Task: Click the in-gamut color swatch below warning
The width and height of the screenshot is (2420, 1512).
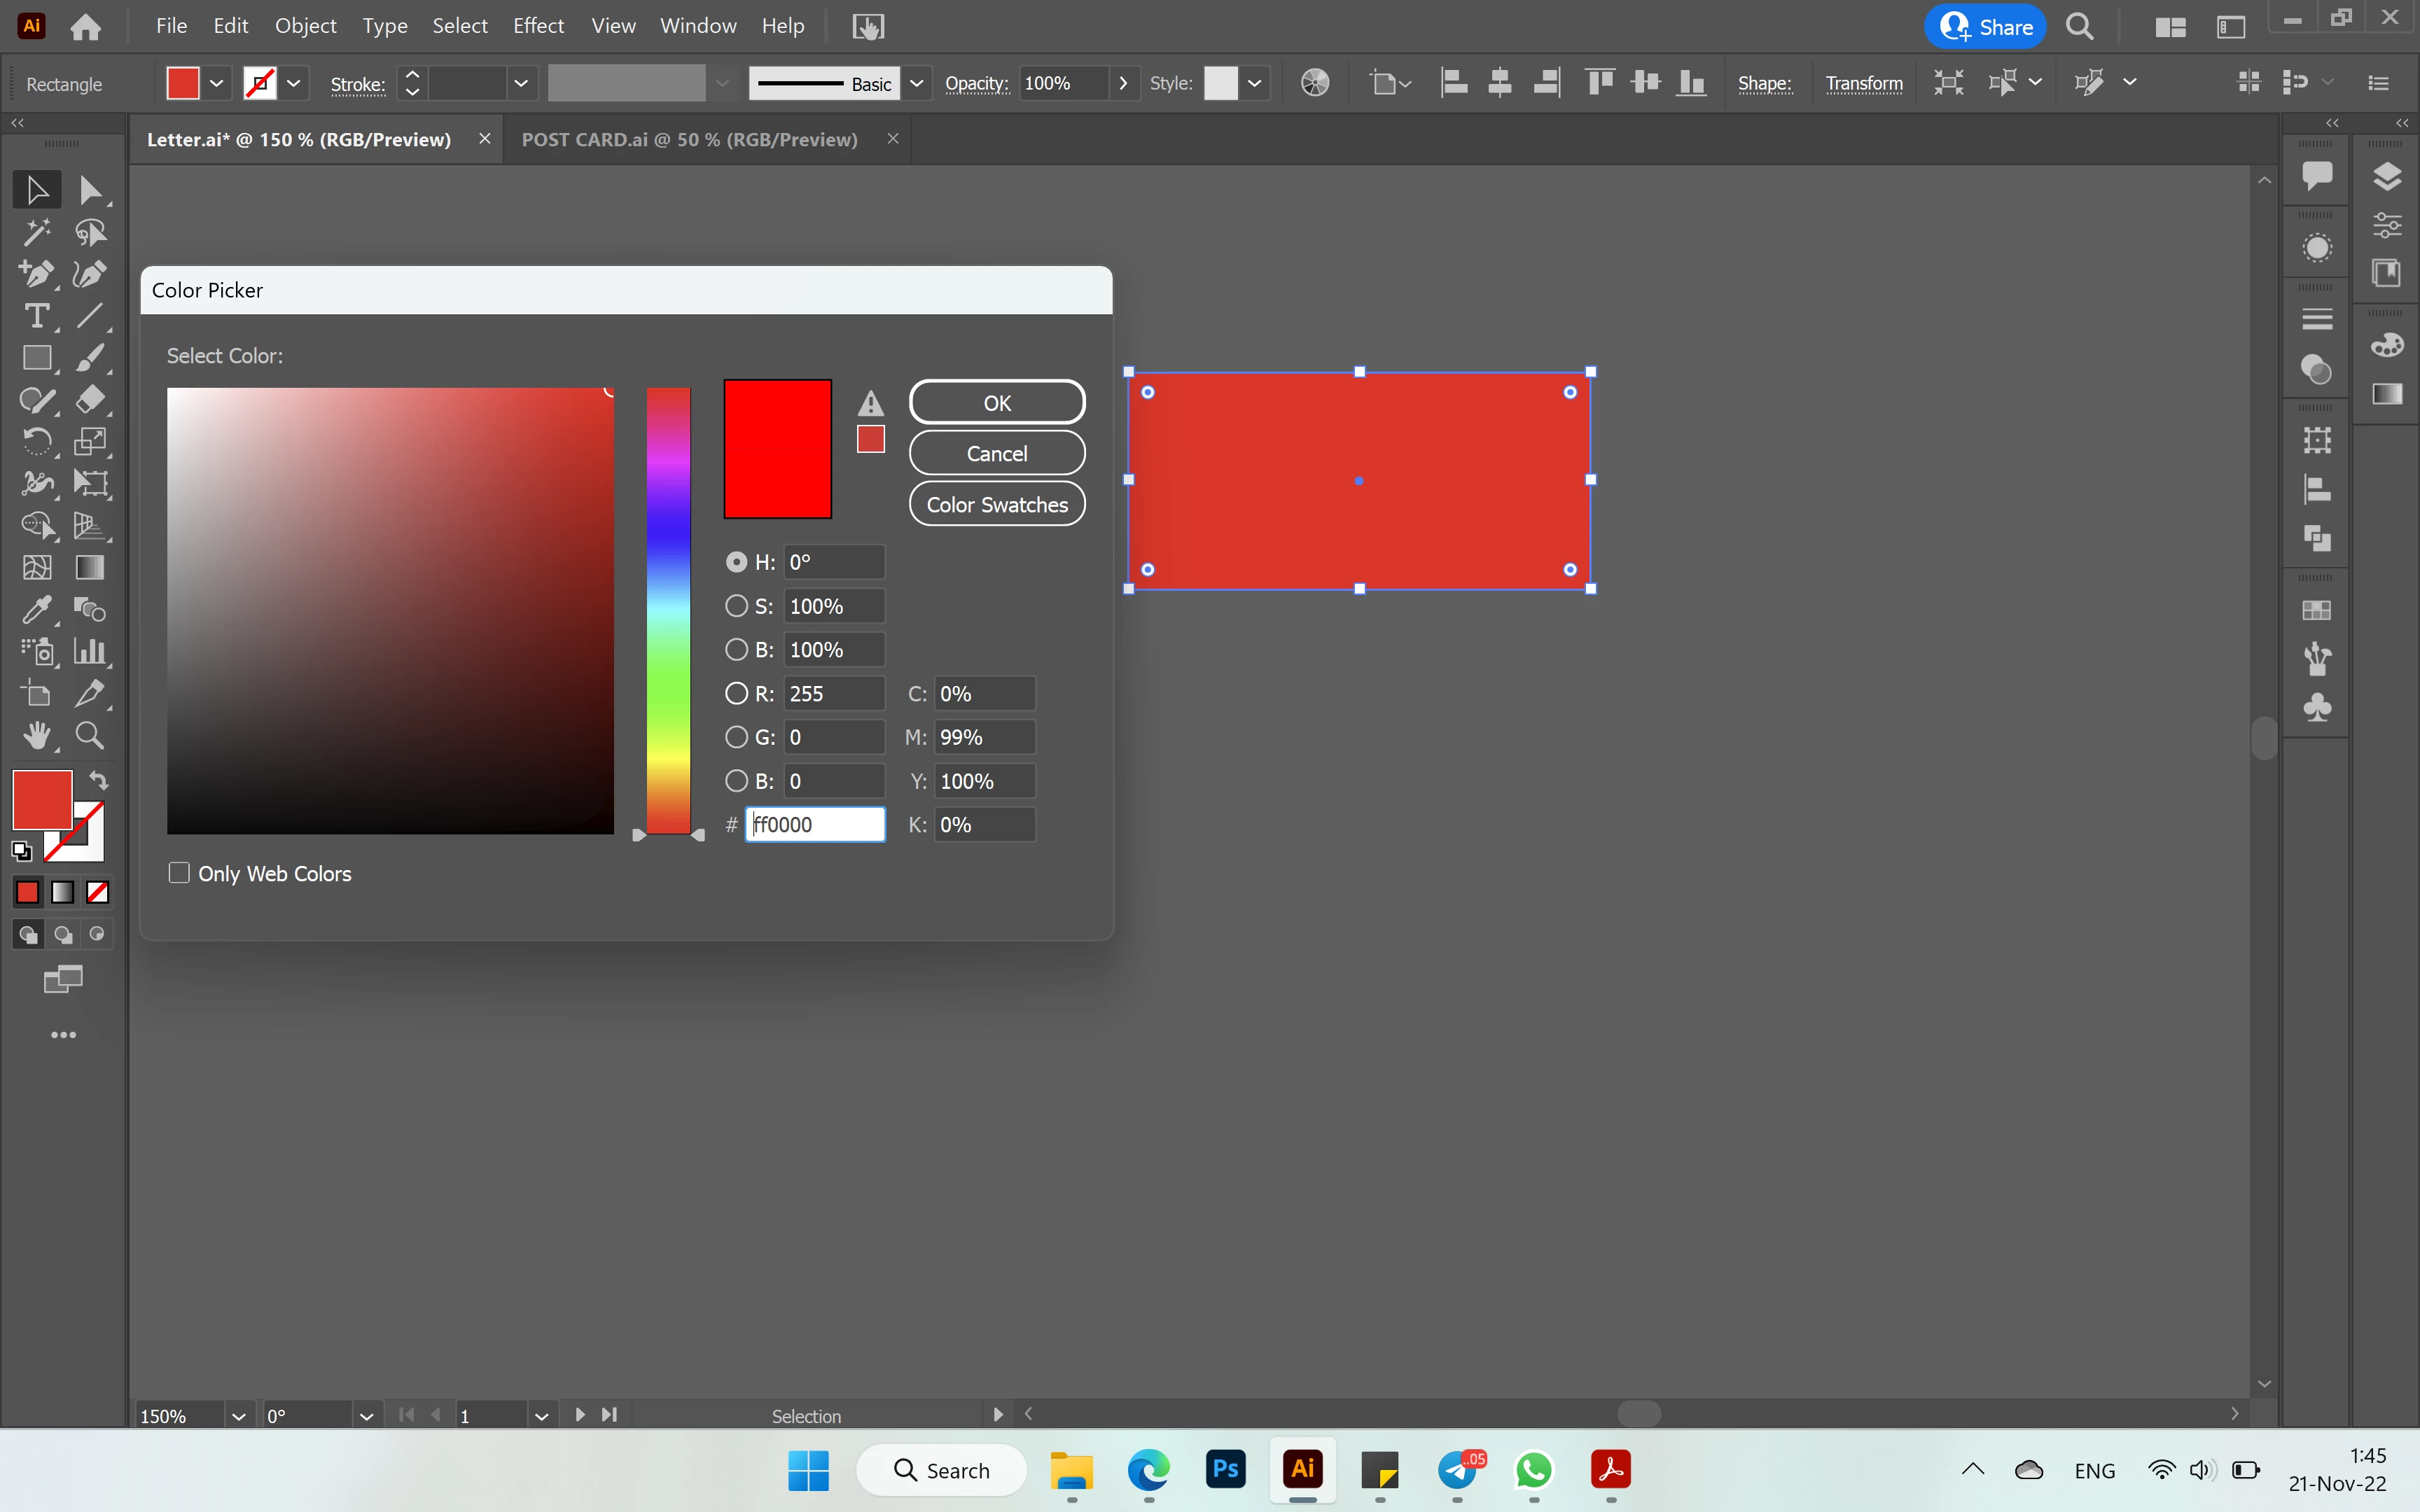Action: (870, 439)
